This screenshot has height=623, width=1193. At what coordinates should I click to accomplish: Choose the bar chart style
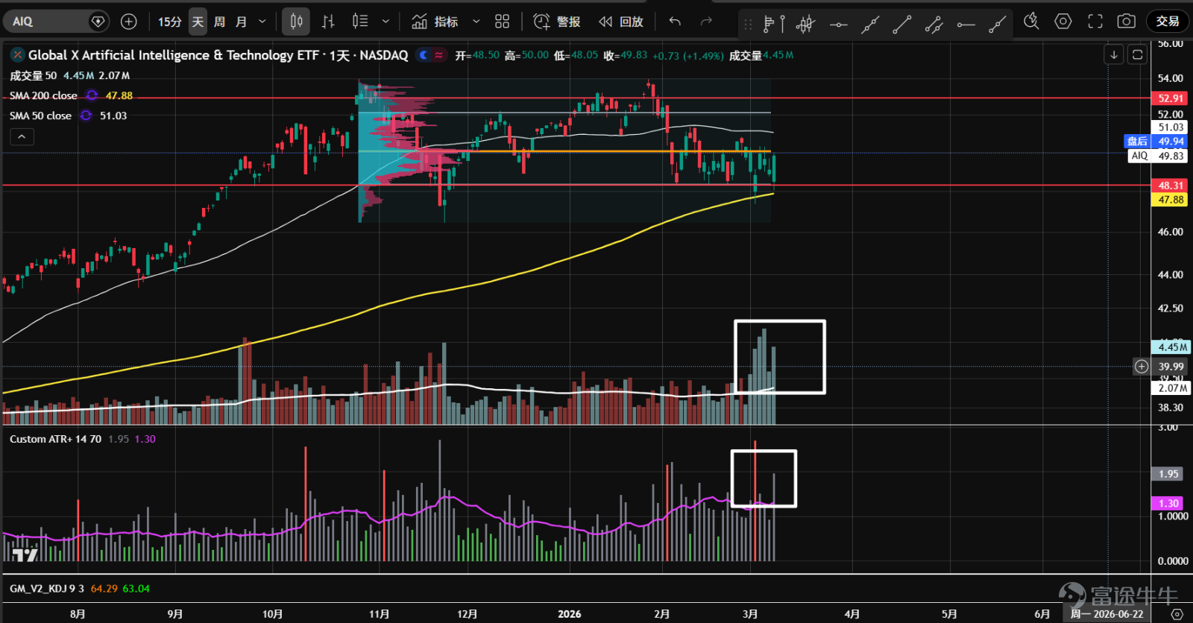coord(328,22)
